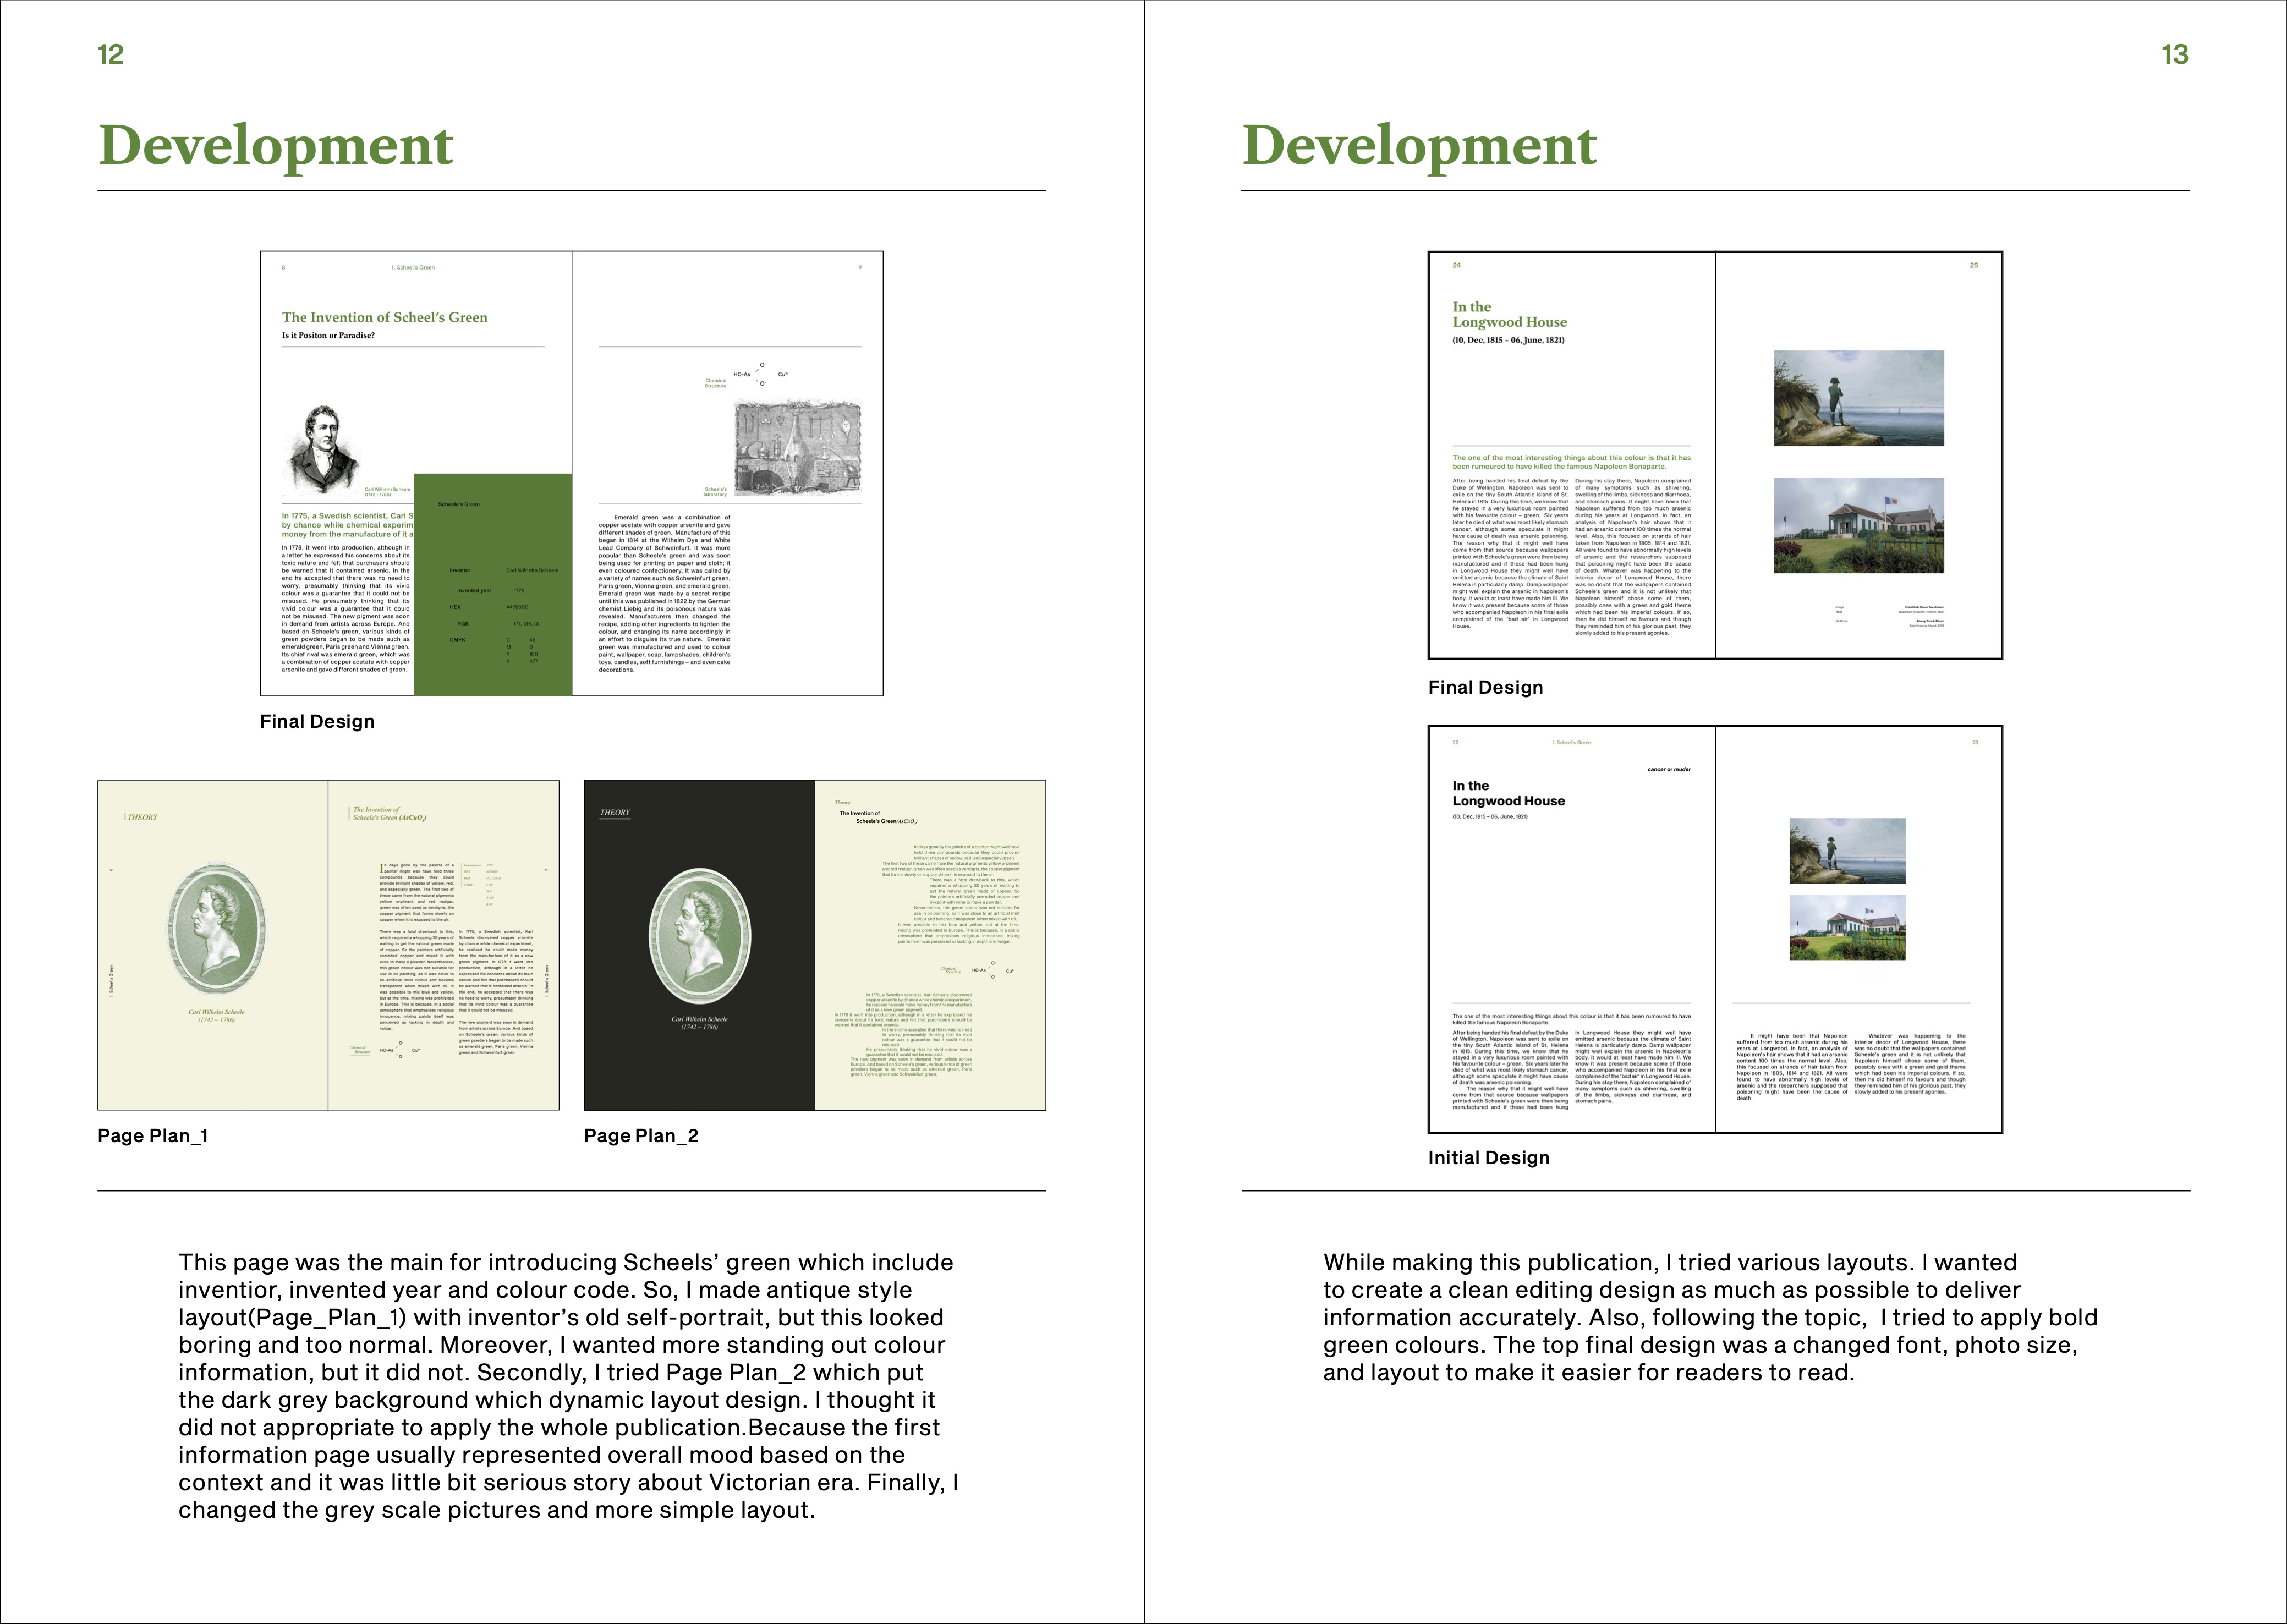2287x1624 pixels.
Task: Click the Carl Wilhelm Scheele engraved portrait
Action: [x=323, y=449]
